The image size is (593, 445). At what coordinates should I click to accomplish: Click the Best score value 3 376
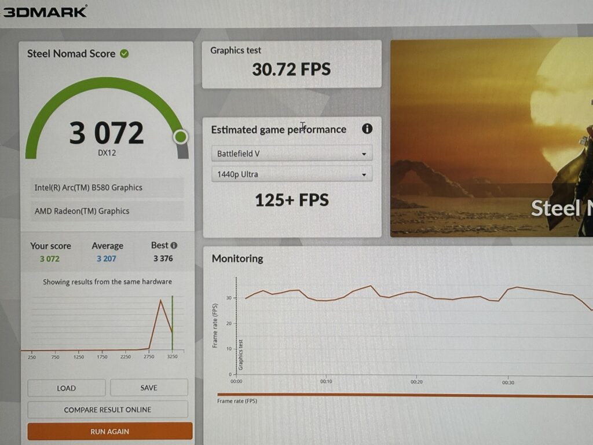pyautogui.click(x=163, y=258)
